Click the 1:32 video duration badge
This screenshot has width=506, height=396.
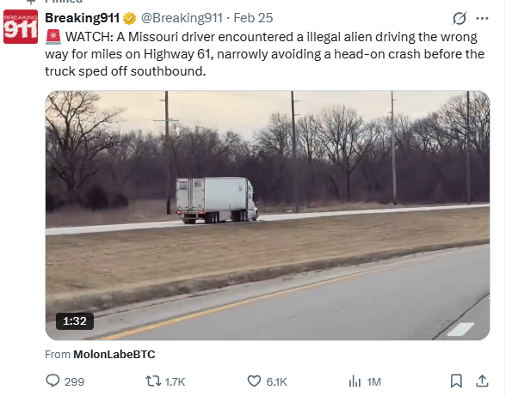click(75, 321)
